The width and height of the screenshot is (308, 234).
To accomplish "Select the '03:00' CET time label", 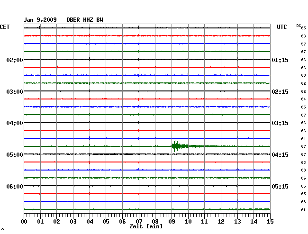I will point(15,92).
